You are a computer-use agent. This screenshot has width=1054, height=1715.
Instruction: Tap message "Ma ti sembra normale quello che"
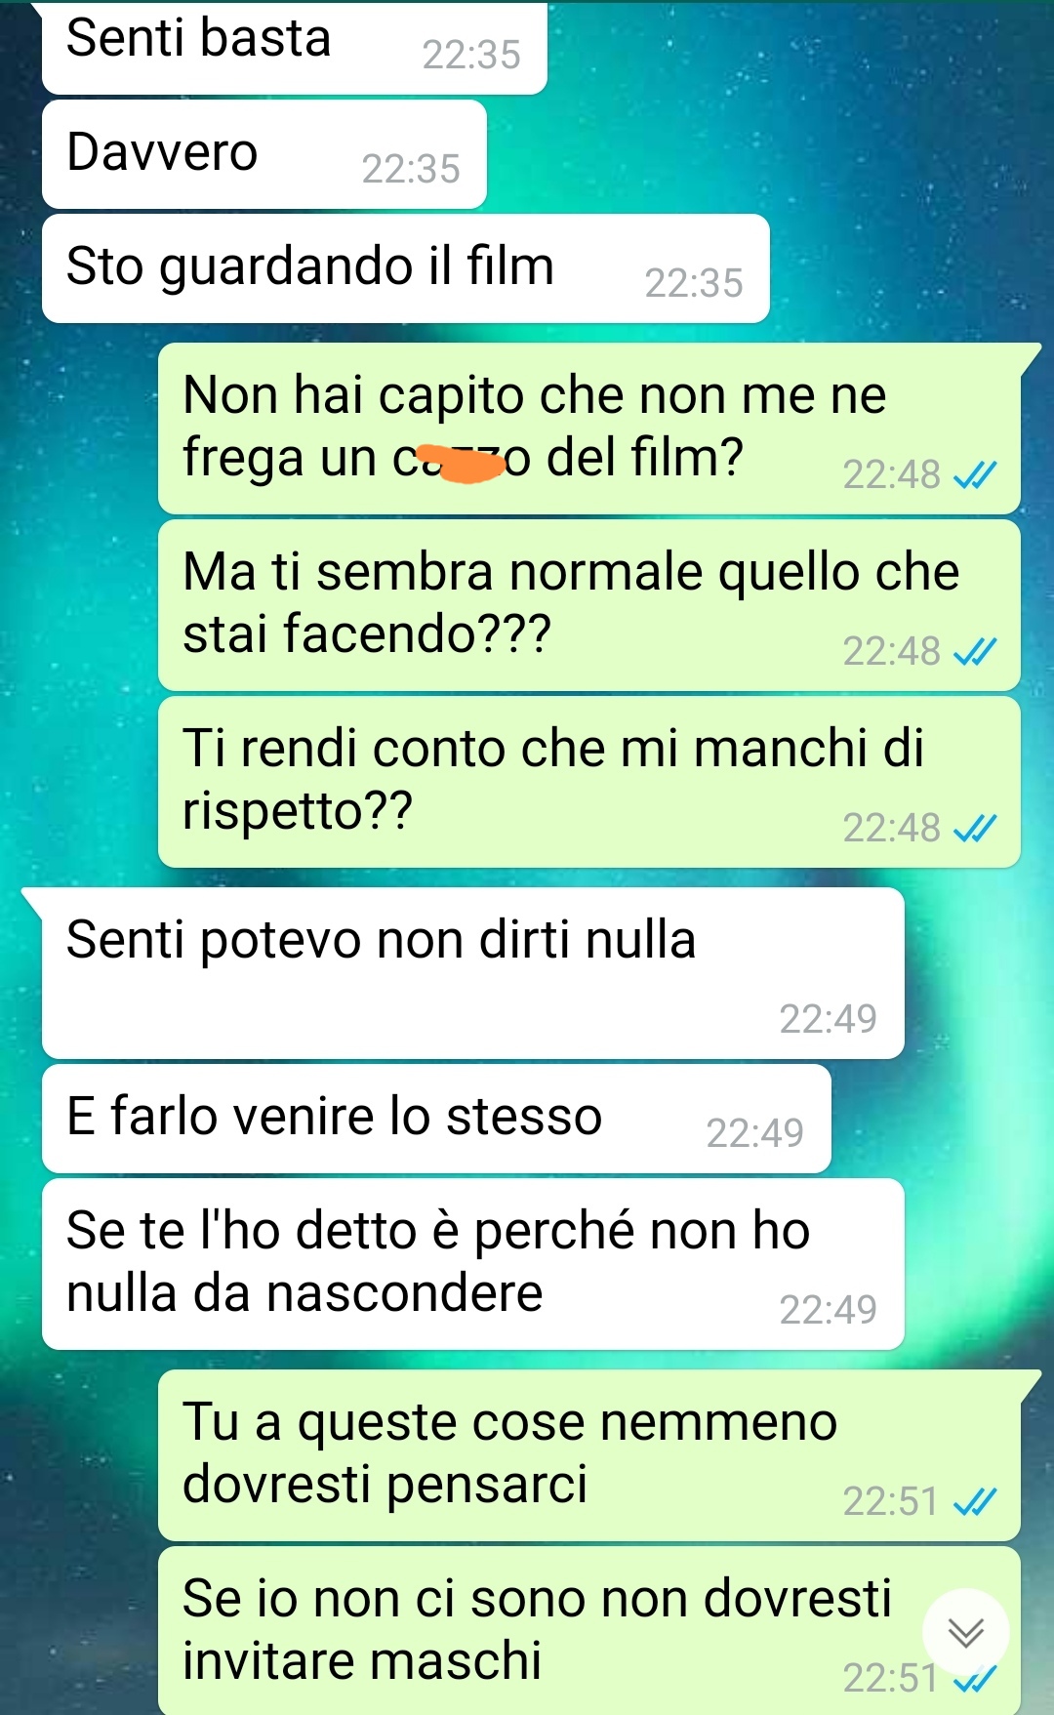coord(589,605)
